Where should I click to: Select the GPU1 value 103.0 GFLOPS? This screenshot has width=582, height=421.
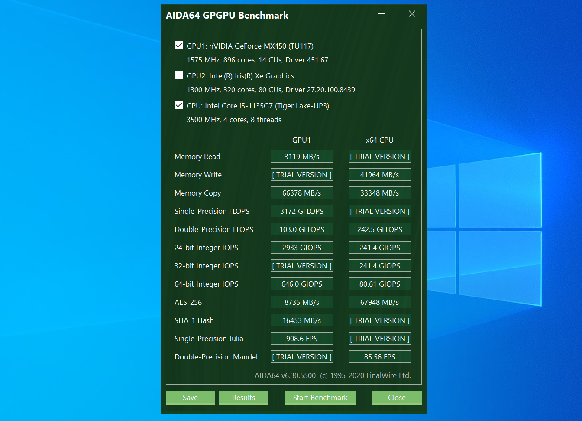point(302,229)
